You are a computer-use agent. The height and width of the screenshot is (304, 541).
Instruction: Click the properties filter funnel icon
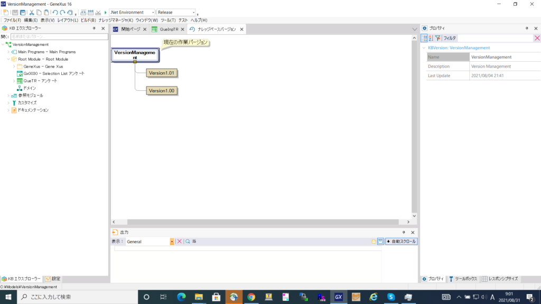(438, 38)
